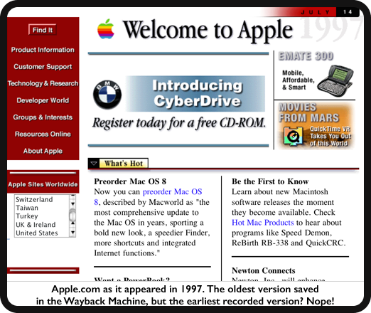
Task: Click the Mobile, Affordable, & Smart text
Action: (x=298, y=80)
